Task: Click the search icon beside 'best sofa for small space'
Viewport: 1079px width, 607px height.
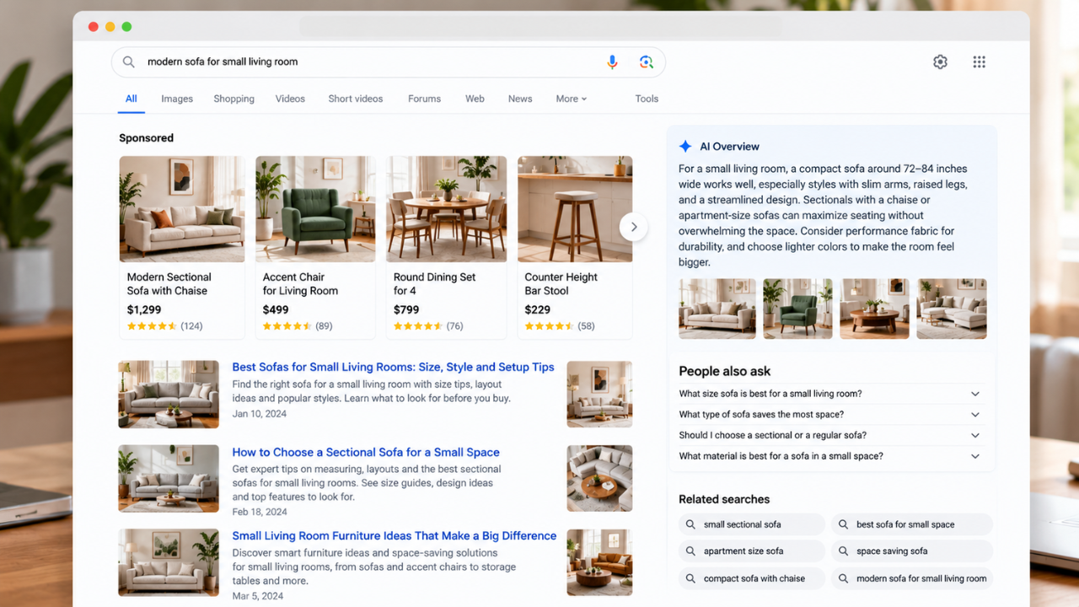Action: click(x=843, y=524)
